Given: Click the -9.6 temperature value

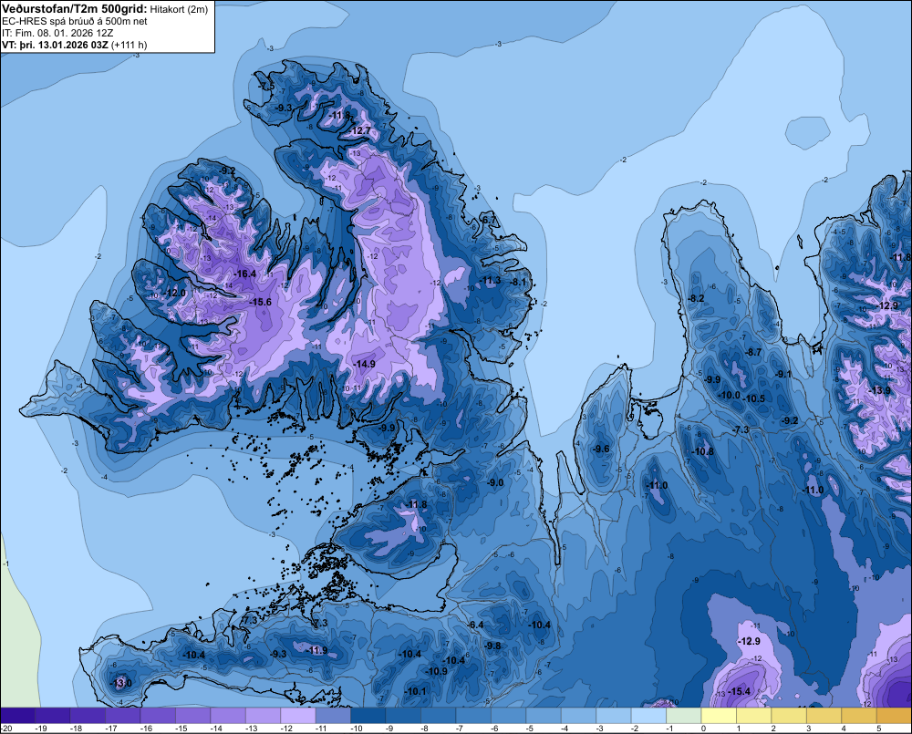Looking at the screenshot, I should 601,449.
